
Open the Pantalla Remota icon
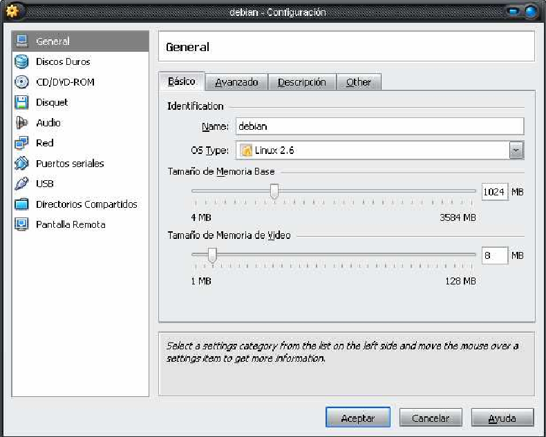coord(22,225)
